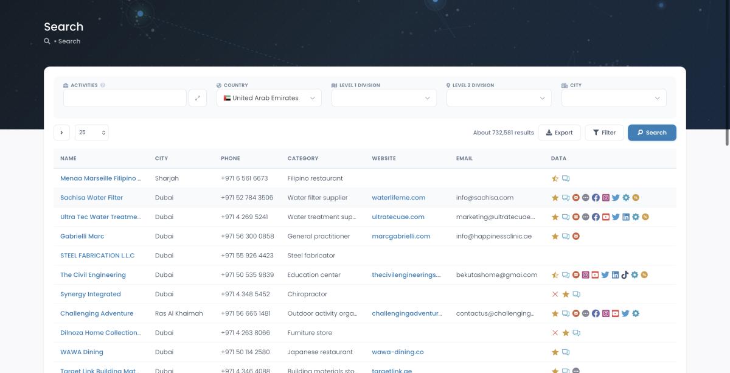Open LinkedIn icon in Ultra Tec row
This screenshot has width=730, height=373.
[625, 217]
